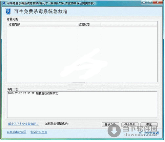Viewport: 165px width, 142px height.
Task: Open the 安全社区交流 link
Action: tap(39, 132)
